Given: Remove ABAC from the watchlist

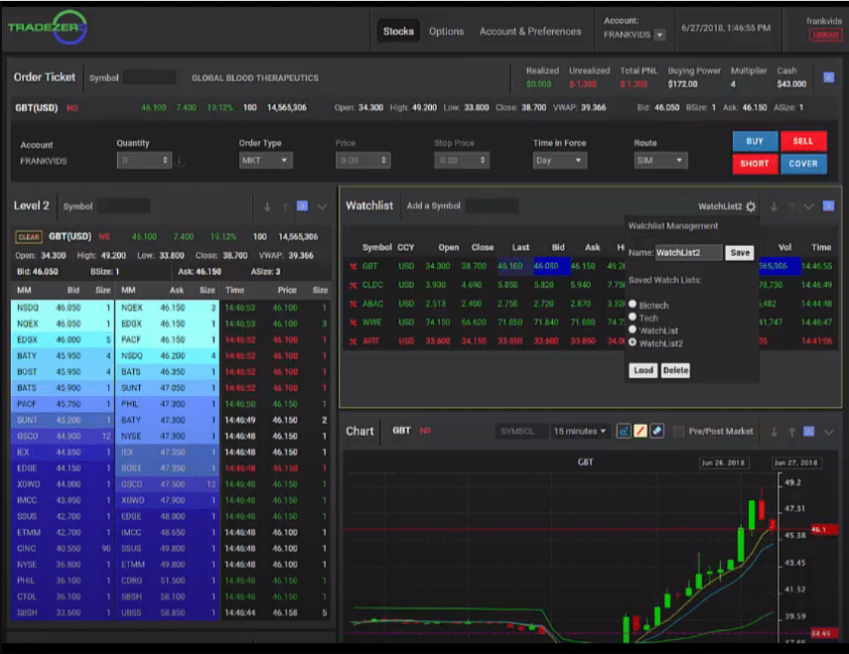Looking at the screenshot, I should 354,304.
